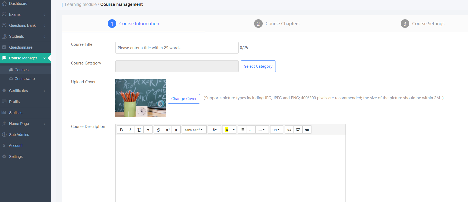Click the Statistic bar chart icon
The width and height of the screenshot is (468, 202).
tap(4, 113)
